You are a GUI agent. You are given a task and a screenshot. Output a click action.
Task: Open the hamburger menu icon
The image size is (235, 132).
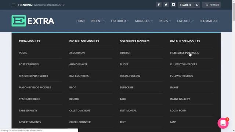[x=13, y=5]
